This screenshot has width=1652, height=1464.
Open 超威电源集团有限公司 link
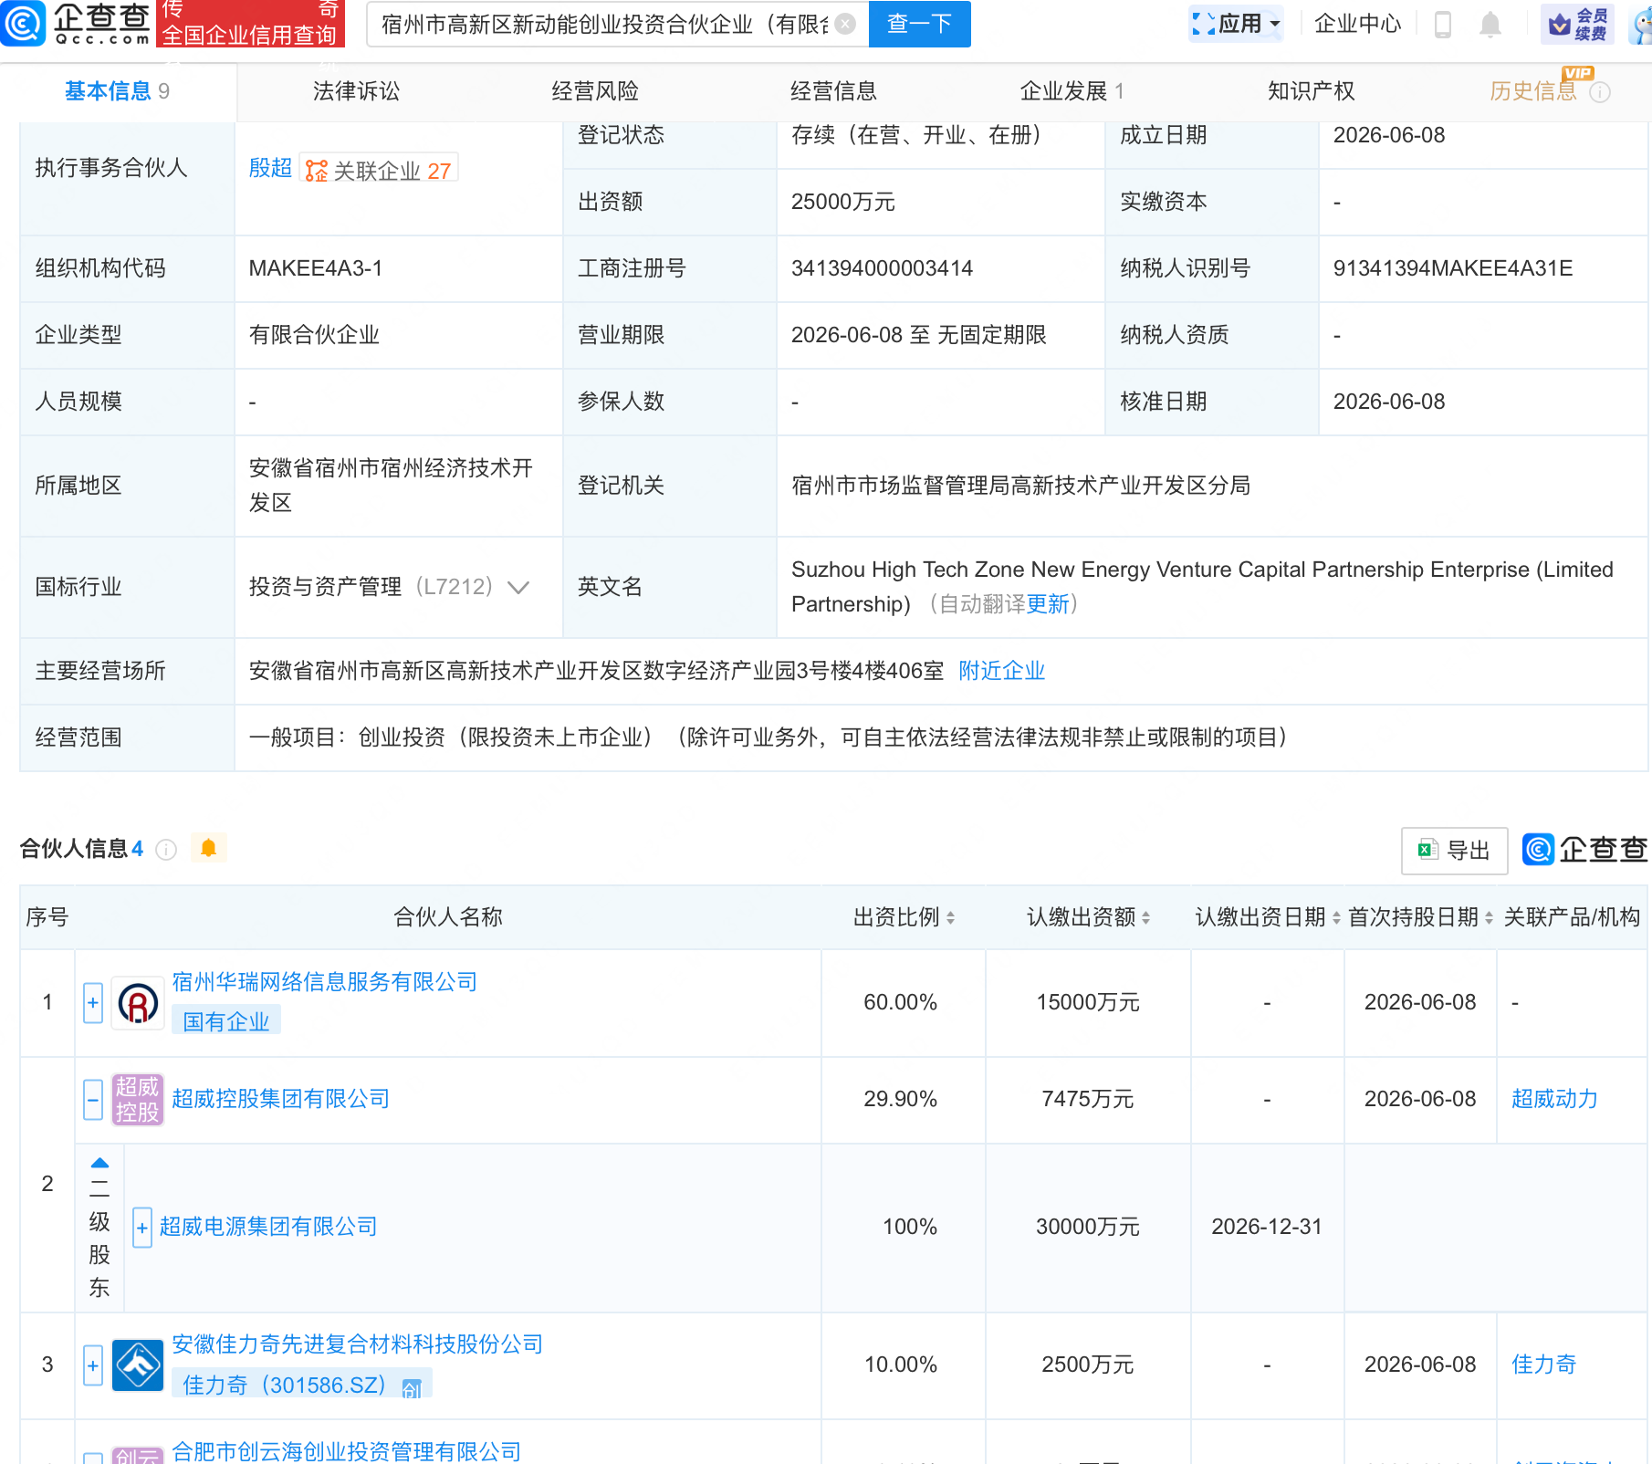click(x=268, y=1227)
